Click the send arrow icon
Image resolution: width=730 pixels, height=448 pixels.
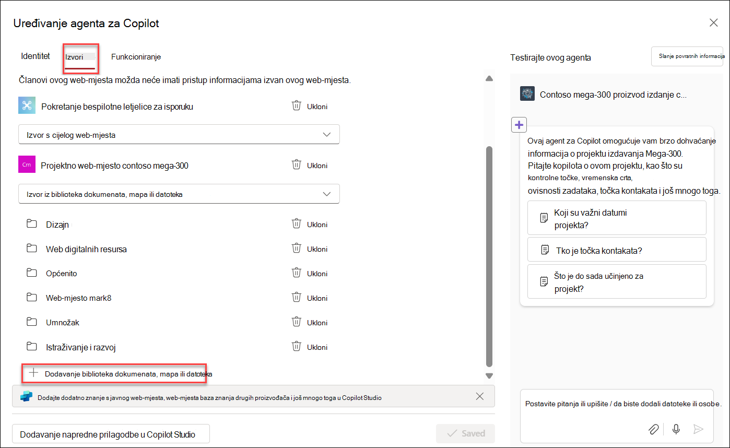pos(698,429)
